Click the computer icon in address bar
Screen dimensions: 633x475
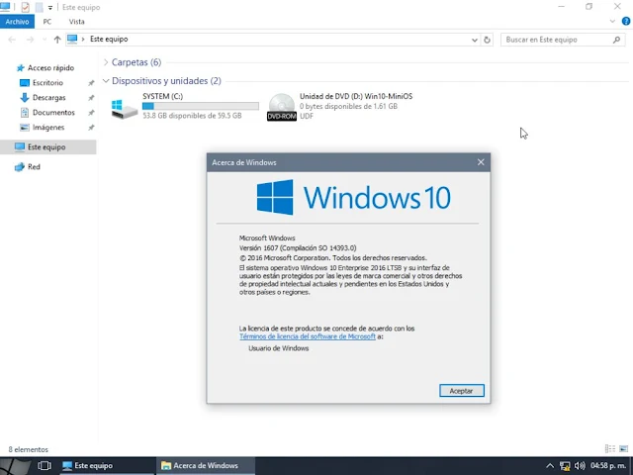point(72,39)
